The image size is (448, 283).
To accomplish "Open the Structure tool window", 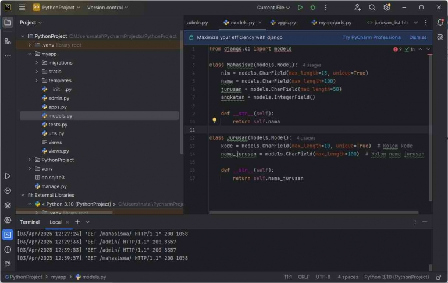I will coord(8,41).
